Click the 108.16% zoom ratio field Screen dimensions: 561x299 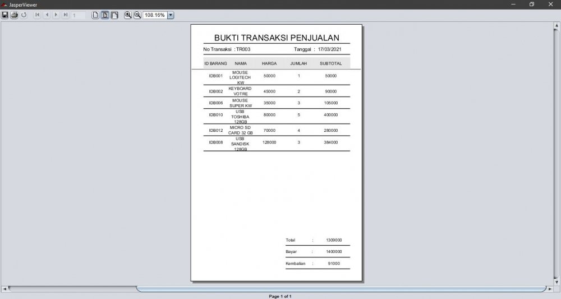tap(155, 15)
